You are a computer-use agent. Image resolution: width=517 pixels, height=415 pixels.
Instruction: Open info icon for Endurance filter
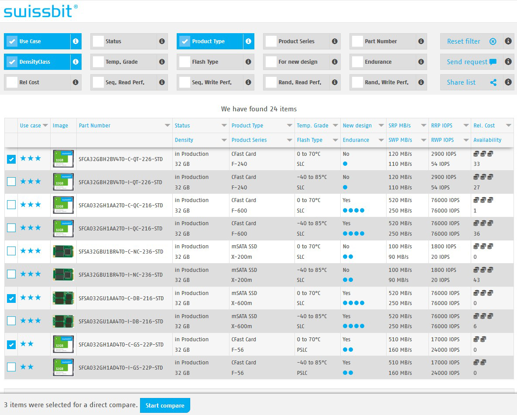pyautogui.click(x=421, y=62)
